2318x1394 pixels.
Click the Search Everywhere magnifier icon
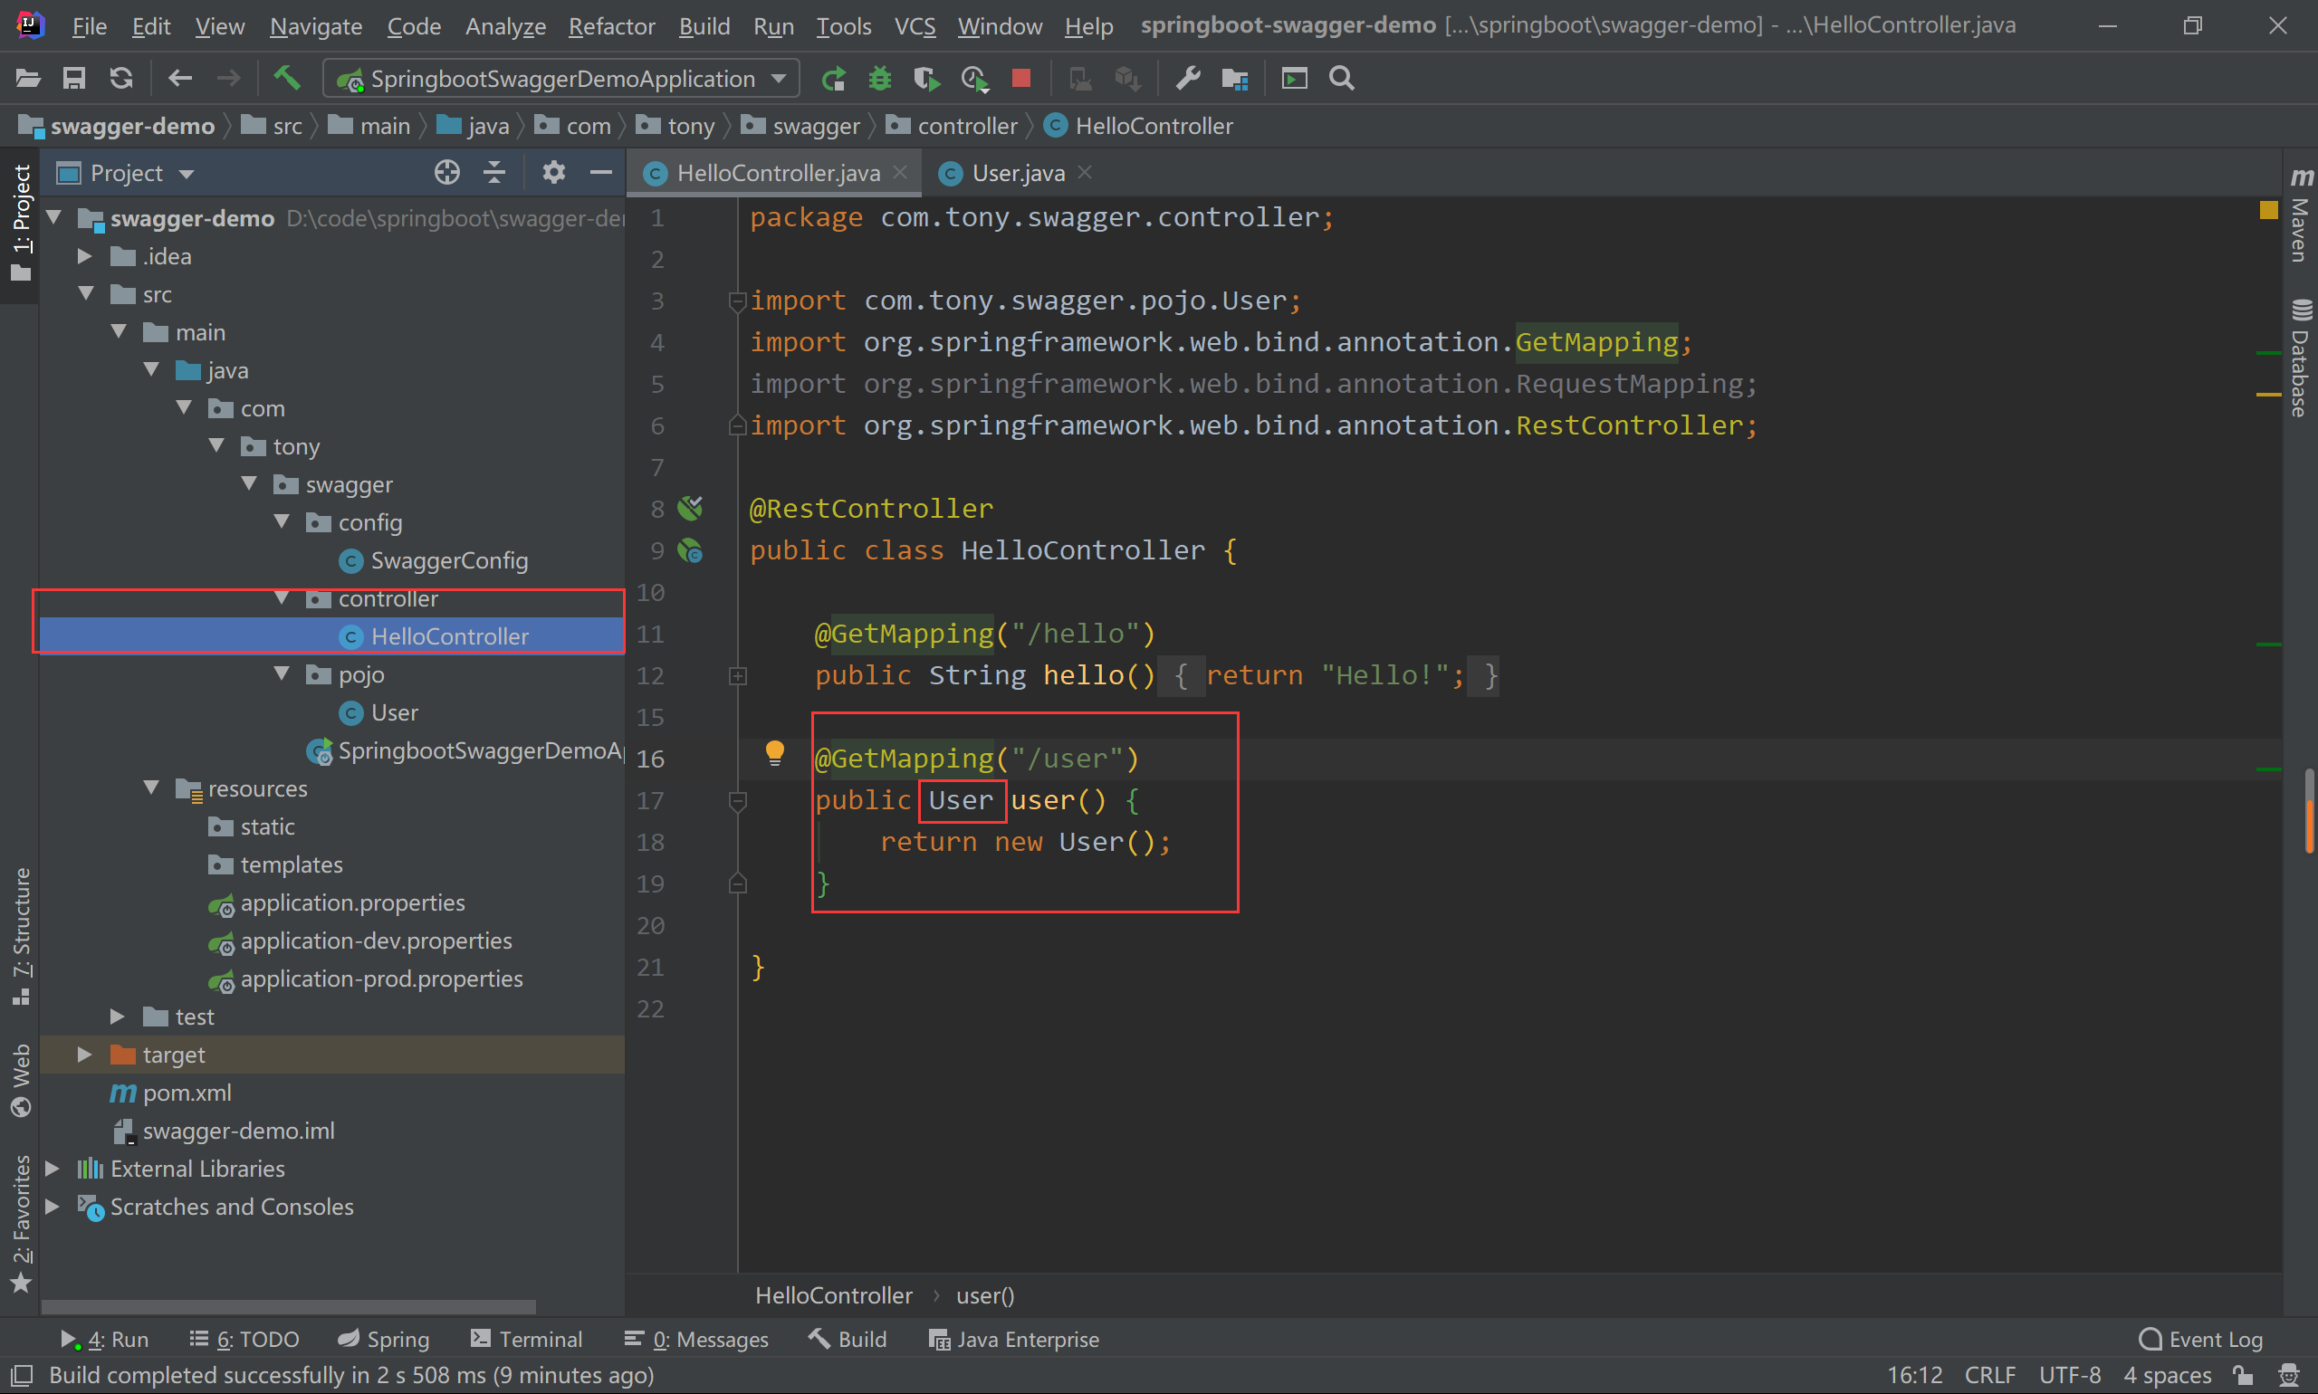(1342, 78)
